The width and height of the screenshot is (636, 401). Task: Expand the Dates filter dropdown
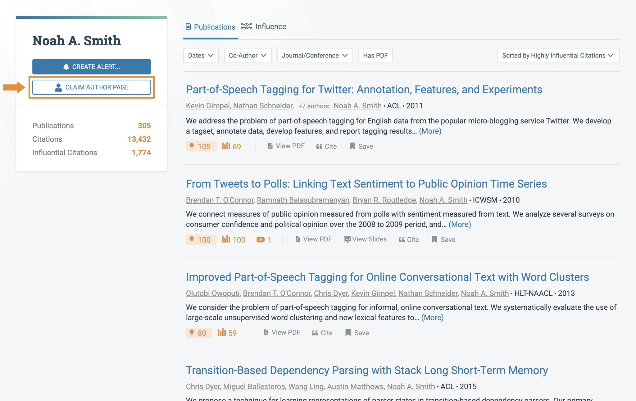click(201, 56)
